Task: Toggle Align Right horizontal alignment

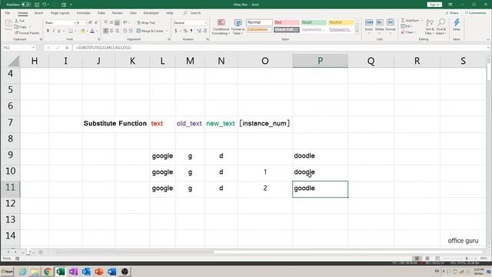Action: 117,31
